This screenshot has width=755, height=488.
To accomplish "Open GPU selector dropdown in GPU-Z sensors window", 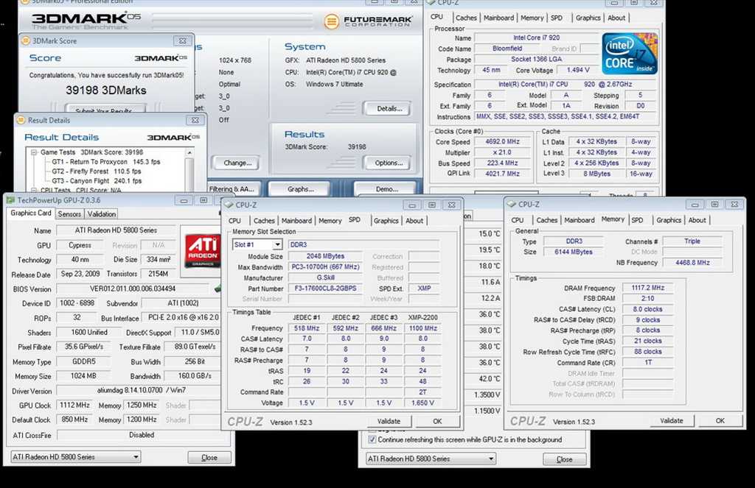I will tap(491, 459).
